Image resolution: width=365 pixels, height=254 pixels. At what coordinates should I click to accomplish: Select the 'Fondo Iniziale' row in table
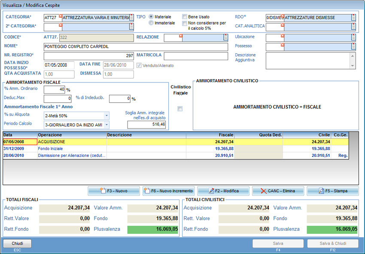click(50, 149)
